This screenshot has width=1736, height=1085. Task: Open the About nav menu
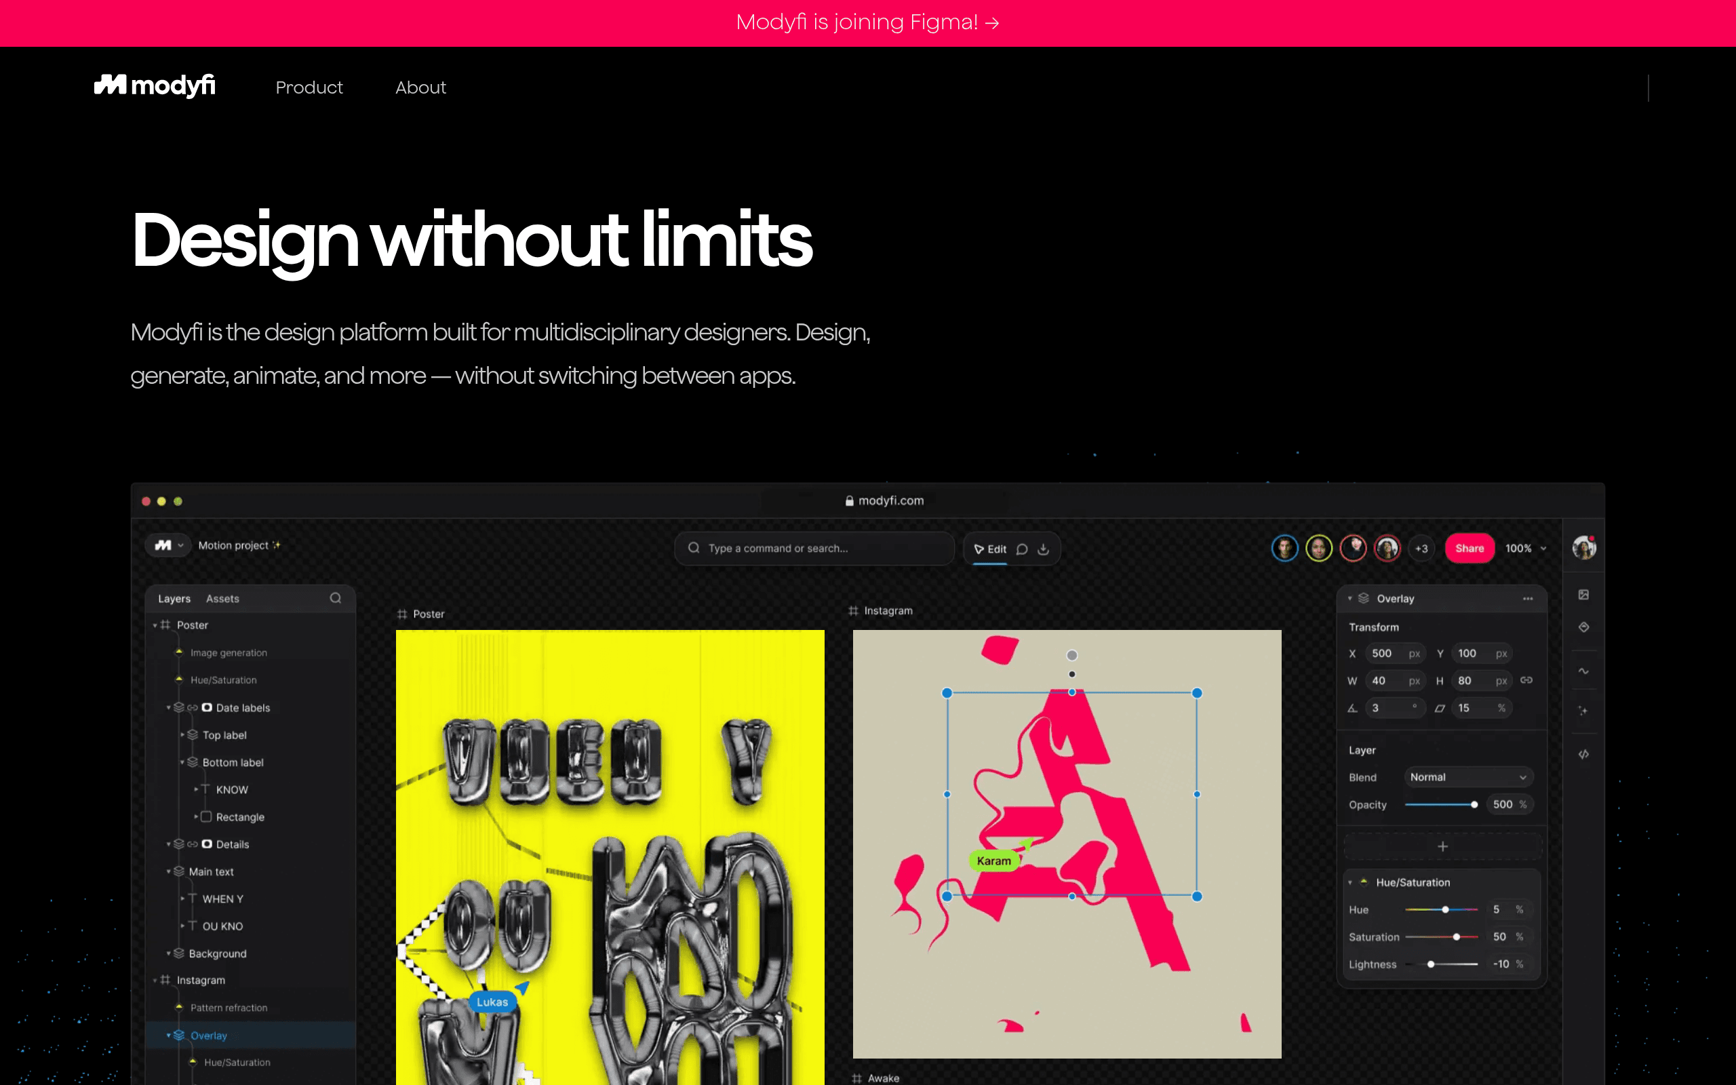[420, 87]
